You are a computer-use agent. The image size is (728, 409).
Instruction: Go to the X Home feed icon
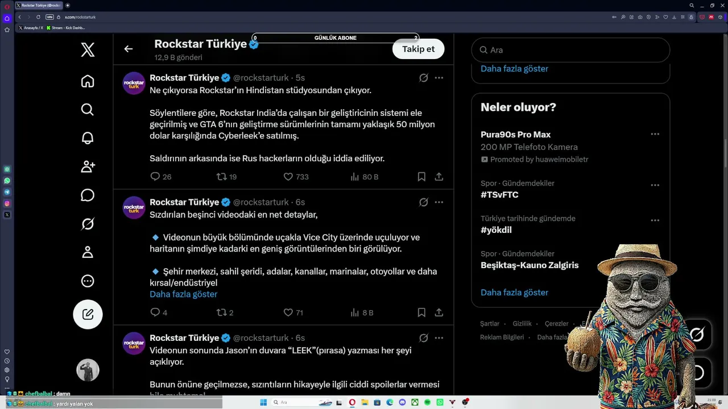click(88, 81)
